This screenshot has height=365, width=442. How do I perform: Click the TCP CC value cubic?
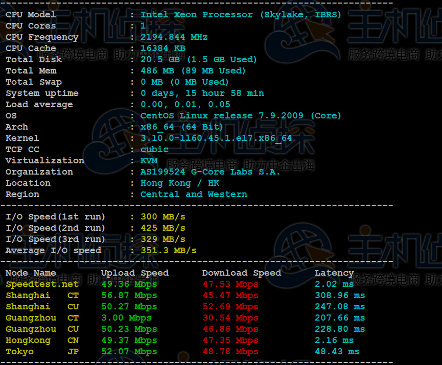154,150
